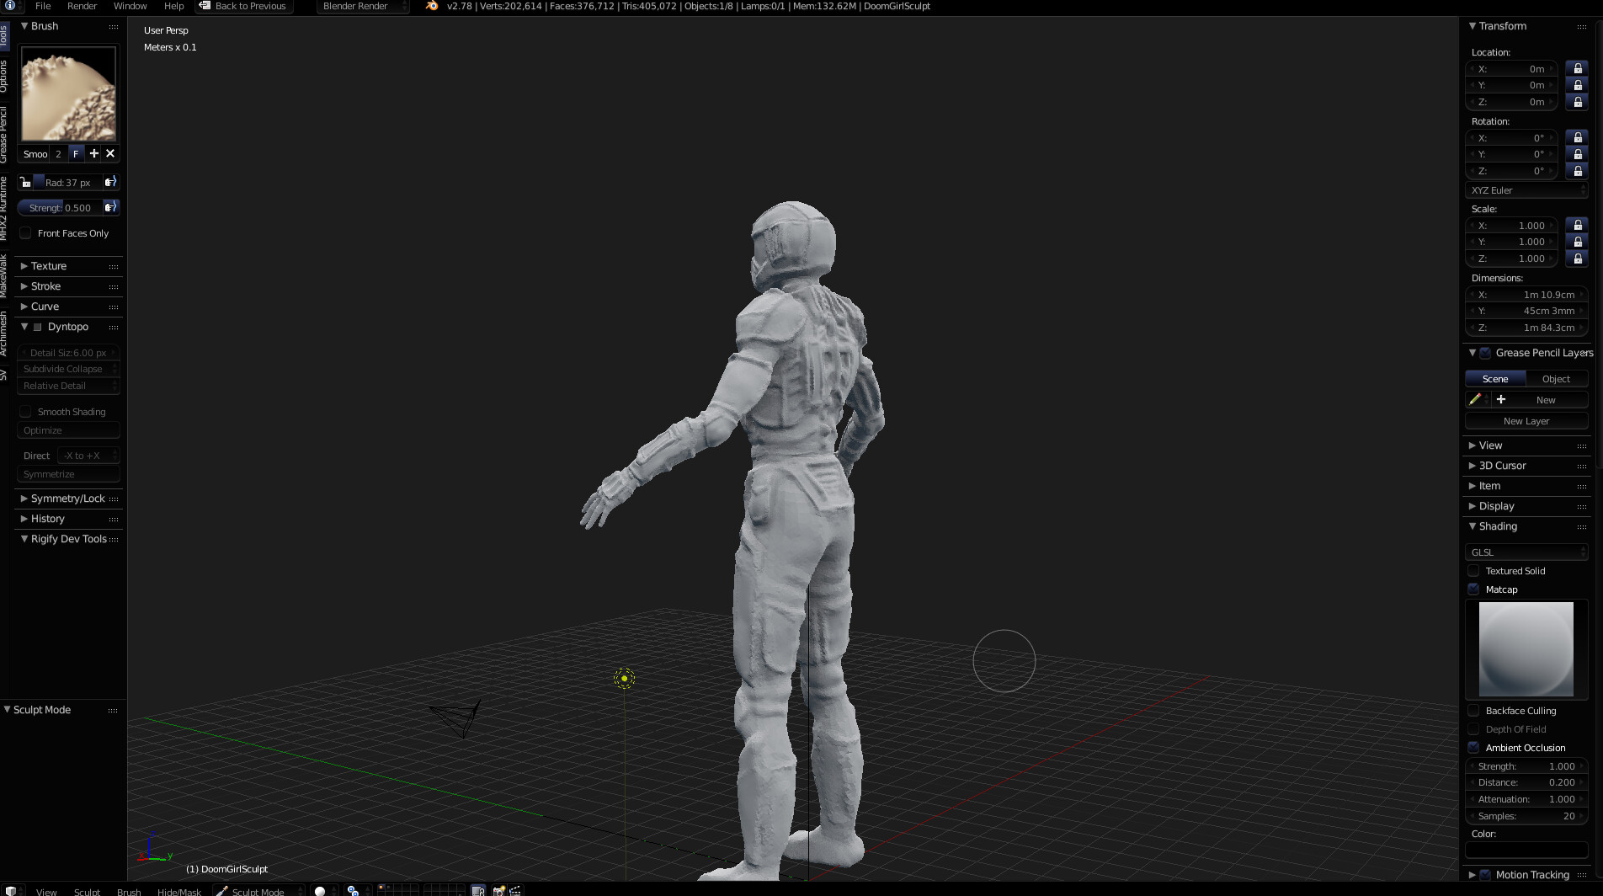Switch to the Object tab in Grease Pencil Layers

1556,378
